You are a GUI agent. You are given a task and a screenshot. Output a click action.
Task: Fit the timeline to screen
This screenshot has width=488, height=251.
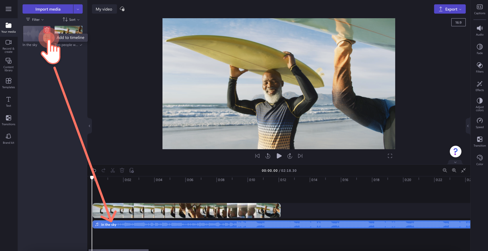(x=463, y=171)
